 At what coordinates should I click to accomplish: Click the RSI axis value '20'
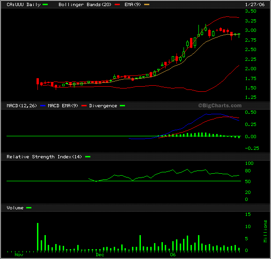tap(248, 192)
